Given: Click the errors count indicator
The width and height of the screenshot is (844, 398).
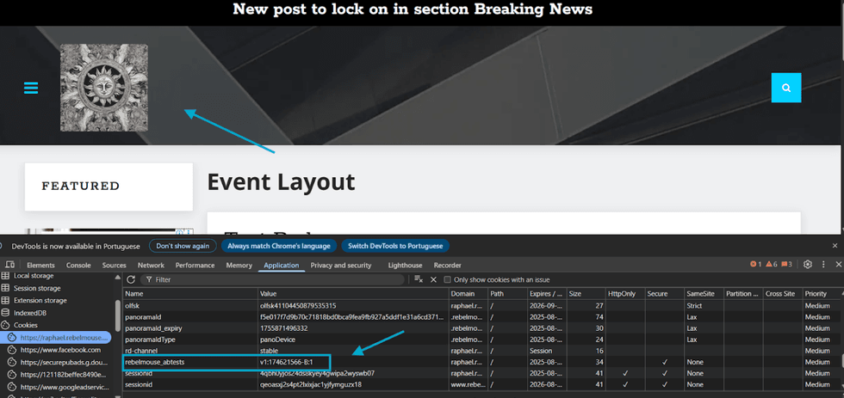Looking at the screenshot, I should pos(756,264).
